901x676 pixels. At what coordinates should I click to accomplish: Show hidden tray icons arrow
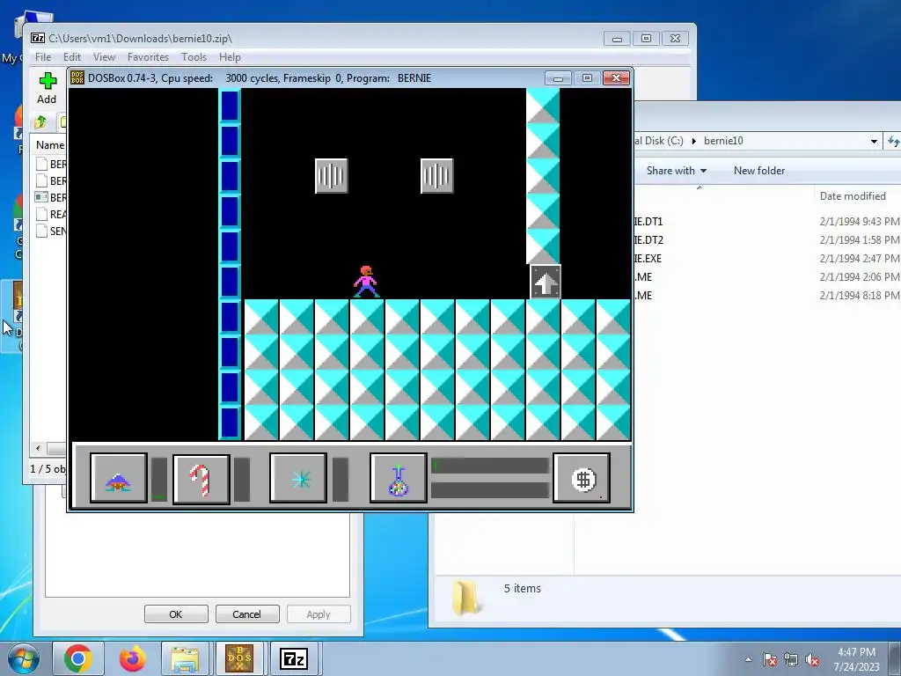748,660
